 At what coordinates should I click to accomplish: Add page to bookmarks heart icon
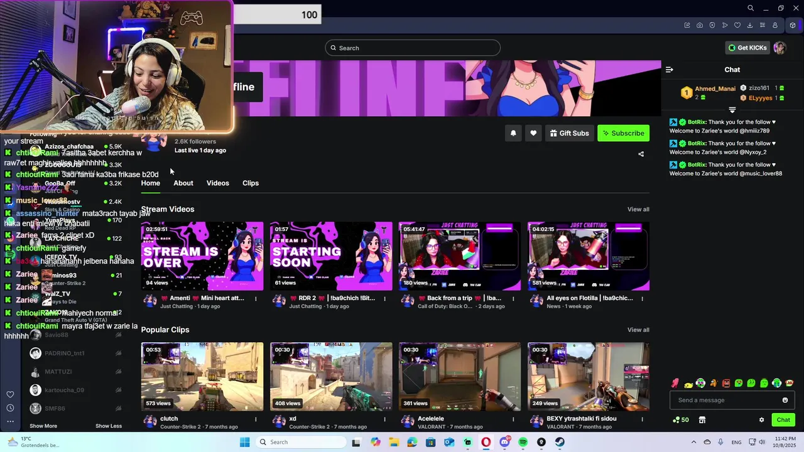click(737, 25)
